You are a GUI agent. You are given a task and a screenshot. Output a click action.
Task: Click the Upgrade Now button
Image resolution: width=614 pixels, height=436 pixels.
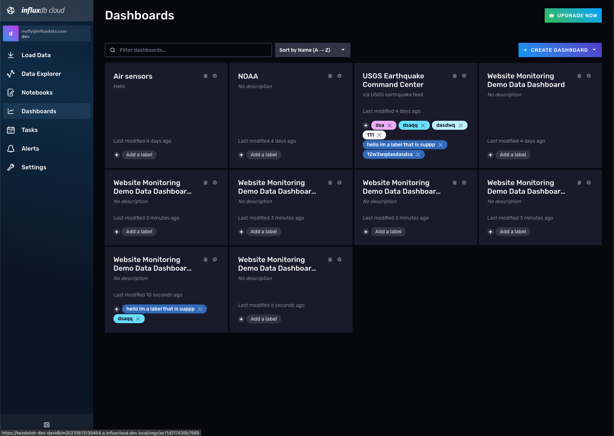[x=572, y=15]
